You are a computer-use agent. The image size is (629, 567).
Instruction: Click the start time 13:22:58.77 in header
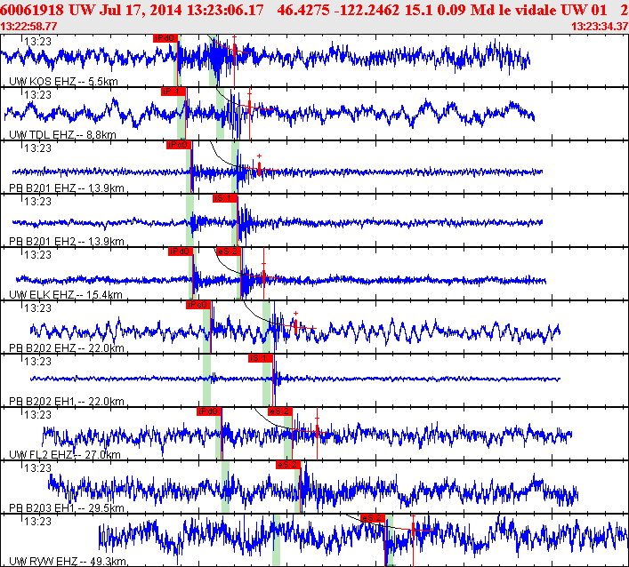[x=28, y=27]
